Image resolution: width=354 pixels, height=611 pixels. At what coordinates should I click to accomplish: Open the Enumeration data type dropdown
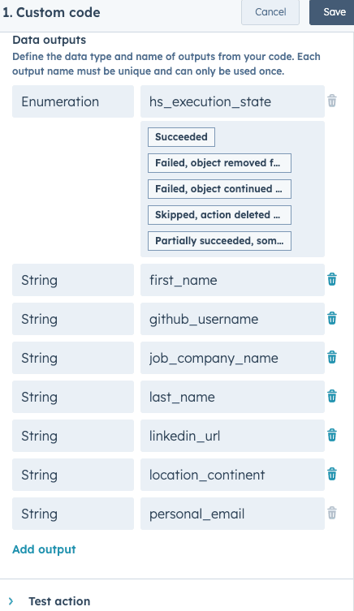(73, 101)
